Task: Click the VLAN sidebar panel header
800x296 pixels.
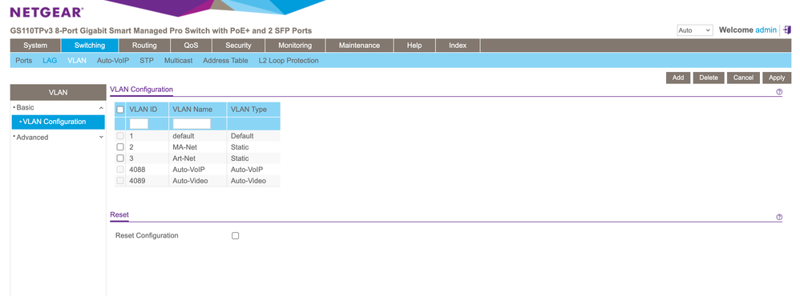Action: coord(58,93)
